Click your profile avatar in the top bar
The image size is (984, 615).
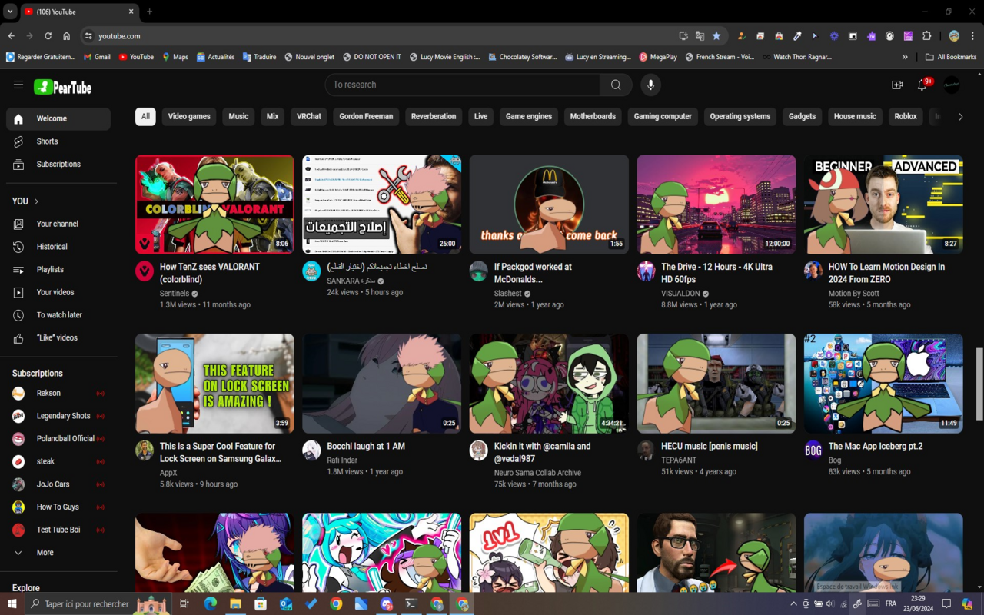pyautogui.click(x=951, y=85)
